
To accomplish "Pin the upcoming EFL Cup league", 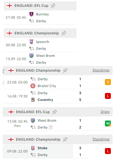I will [x=53, y=6].
